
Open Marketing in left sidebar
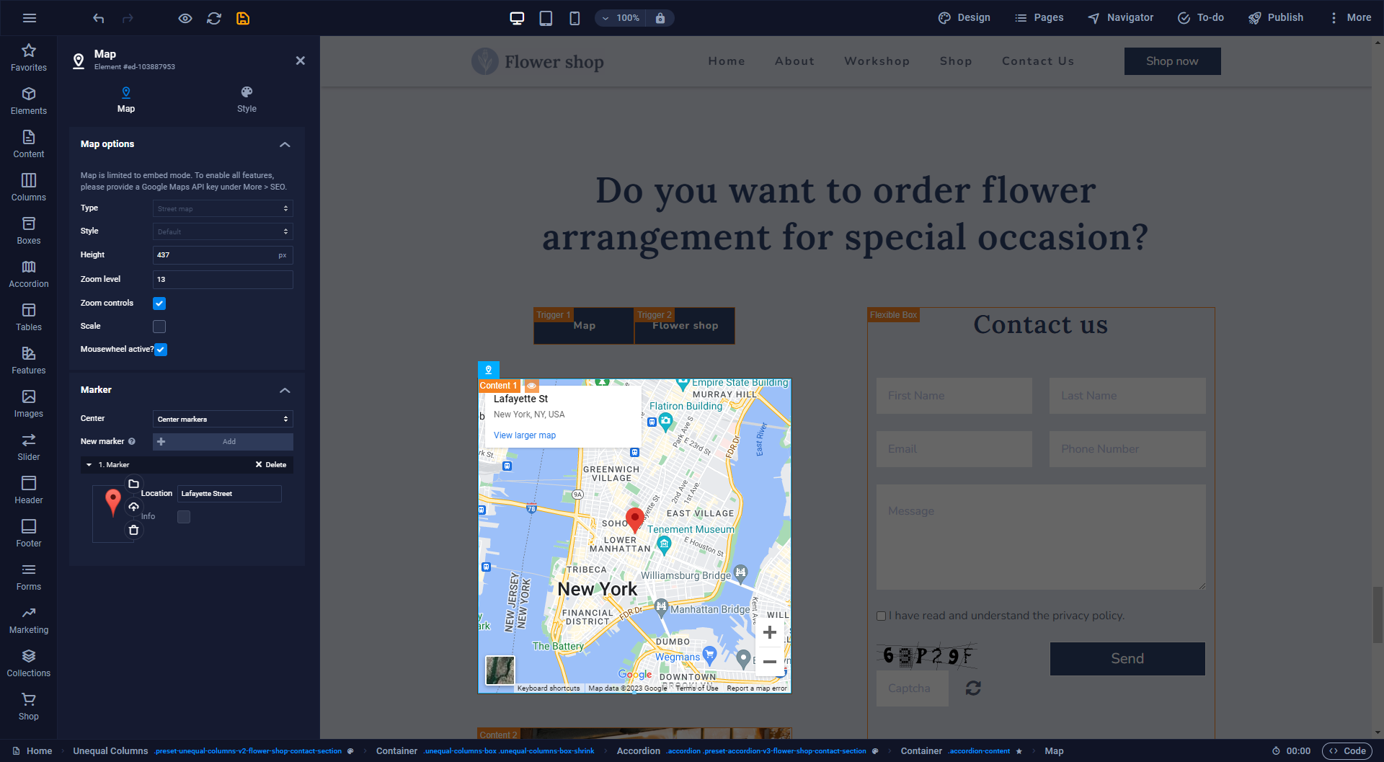click(29, 620)
